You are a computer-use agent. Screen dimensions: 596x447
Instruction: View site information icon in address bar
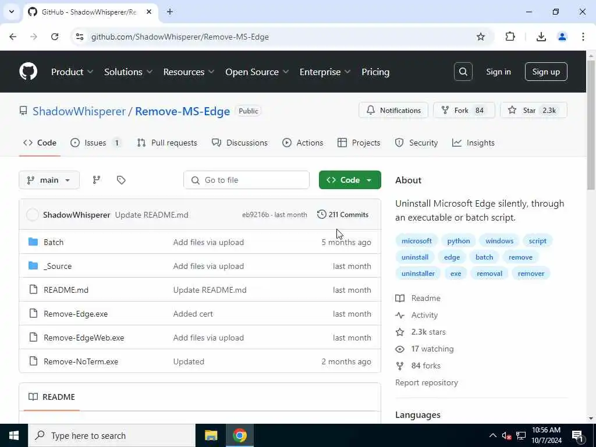coord(80,37)
